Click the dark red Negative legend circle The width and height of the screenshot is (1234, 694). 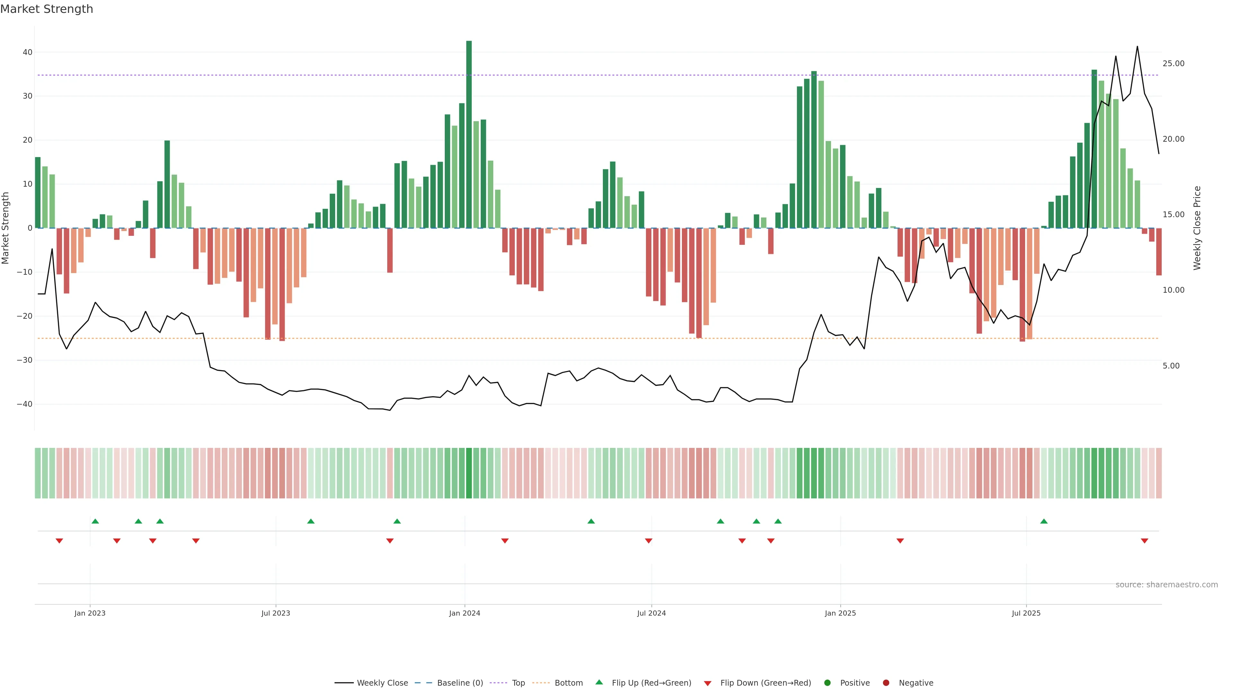pyautogui.click(x=886, y=683)
